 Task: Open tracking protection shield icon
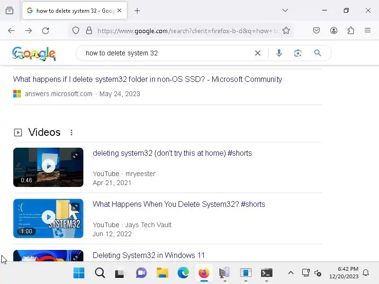tap(76, 31)
